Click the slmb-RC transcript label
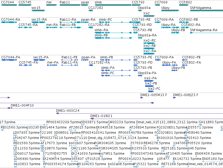Image resolution: width=223 pixels, height=168 pixels. [x=105, y=19]
